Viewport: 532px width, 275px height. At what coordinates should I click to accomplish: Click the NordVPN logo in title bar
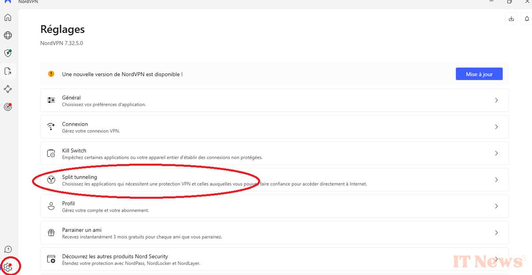click(8, 1)
